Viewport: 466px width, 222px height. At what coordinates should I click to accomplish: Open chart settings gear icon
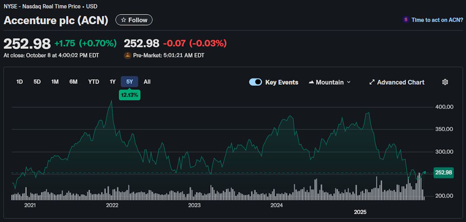tap(445, 82)
